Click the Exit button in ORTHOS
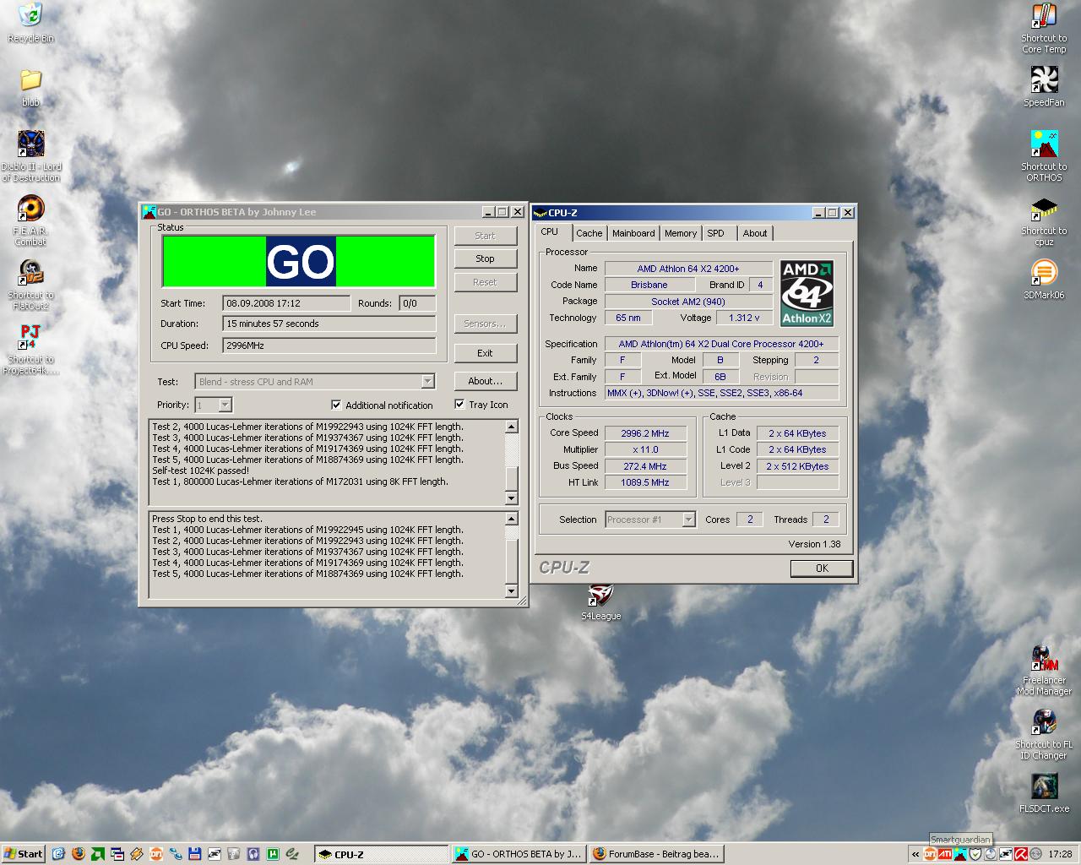This screenshot has width=1081, height=865. (x=485, y=353)
